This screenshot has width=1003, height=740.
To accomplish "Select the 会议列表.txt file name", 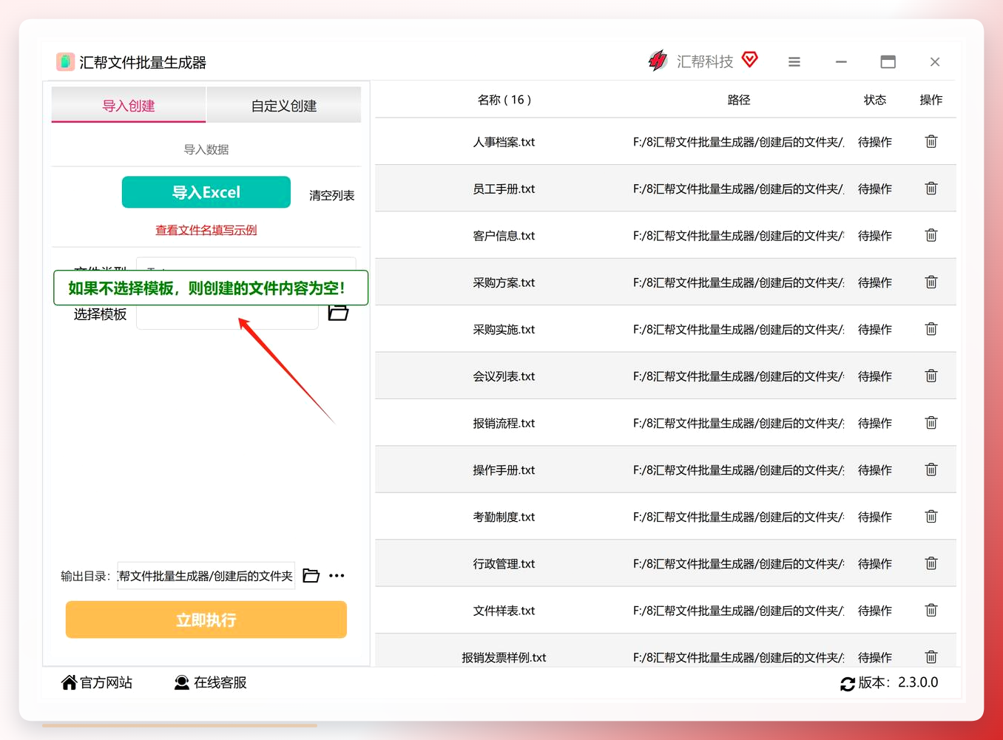I will click(504, 376).
